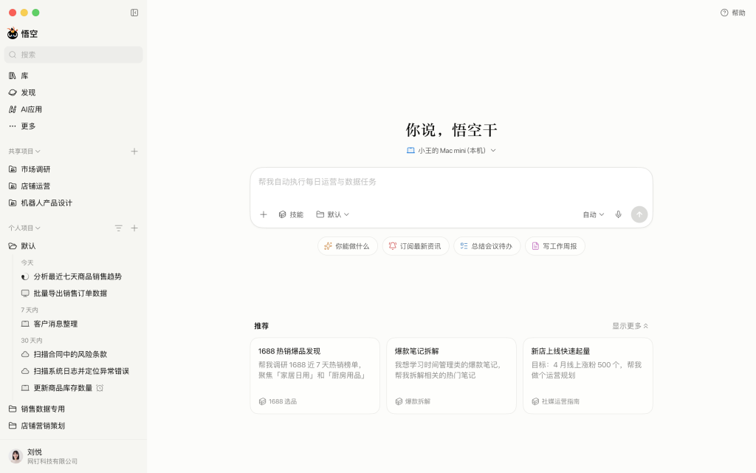Click 显示更多 to toggle recommendations
Image resolution: width=756 pixels, height=473 pixels.
tap(630, 326)
